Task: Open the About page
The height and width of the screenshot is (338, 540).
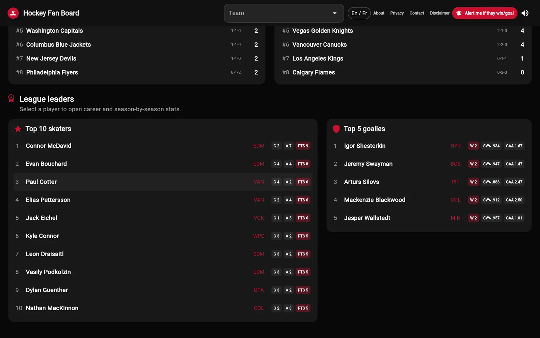Action: tap(379, 13)
